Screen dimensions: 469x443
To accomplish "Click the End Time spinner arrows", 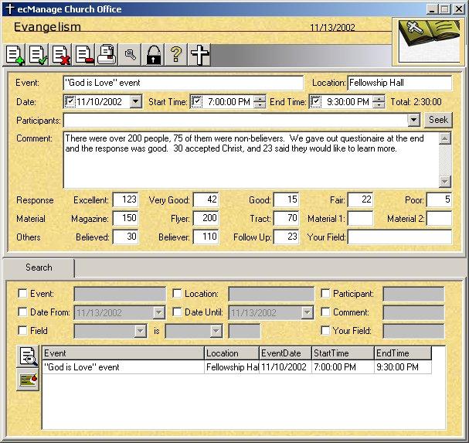I will pos(379,101).
